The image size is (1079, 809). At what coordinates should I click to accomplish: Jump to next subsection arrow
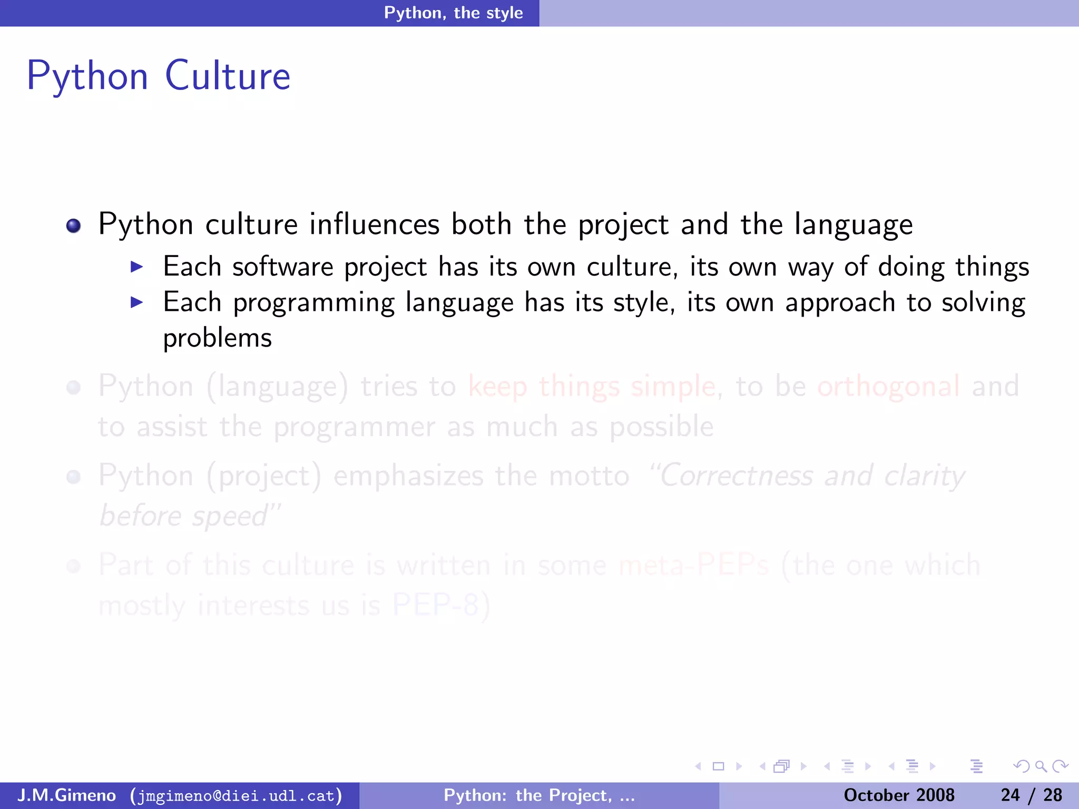868,766
